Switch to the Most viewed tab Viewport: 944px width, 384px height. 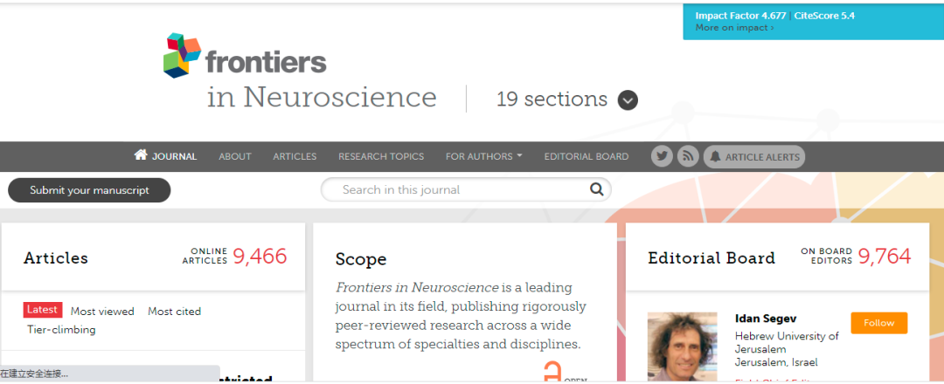[x=102, y=312]
